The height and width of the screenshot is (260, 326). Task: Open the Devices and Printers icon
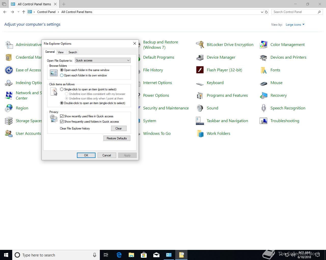click(264, 57)
